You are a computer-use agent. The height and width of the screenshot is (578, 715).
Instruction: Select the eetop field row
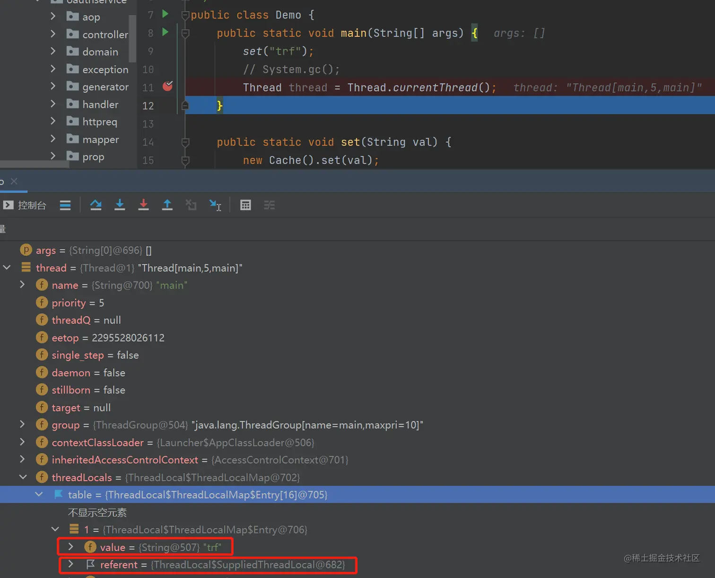pos(100,337)
